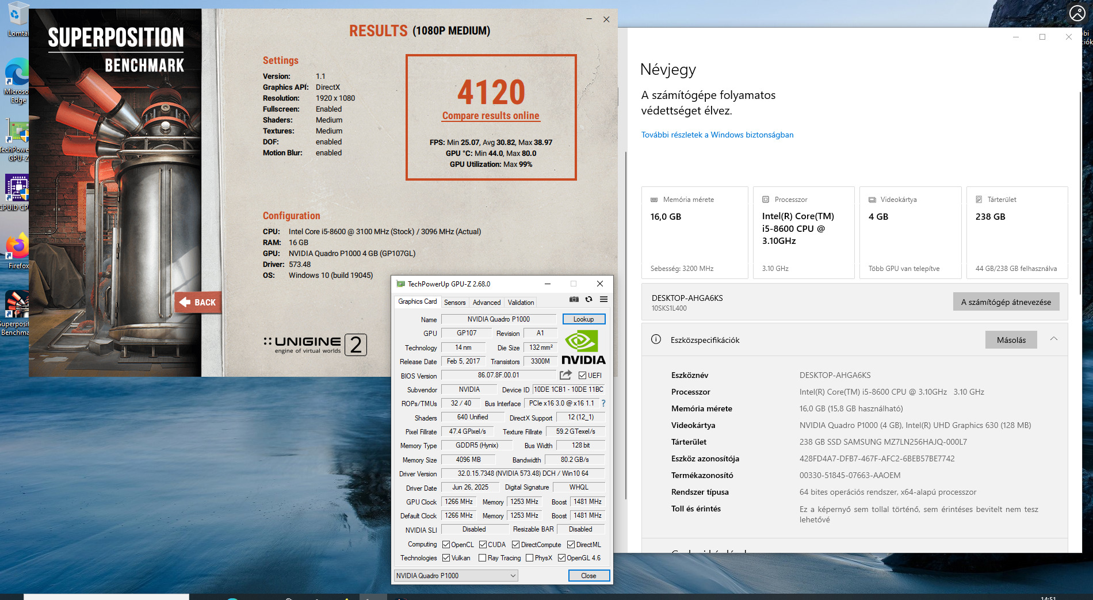This screenshot has height=600, width=1093.
Task: Toggle the UEFI checkbox
Action: (582, 376)
